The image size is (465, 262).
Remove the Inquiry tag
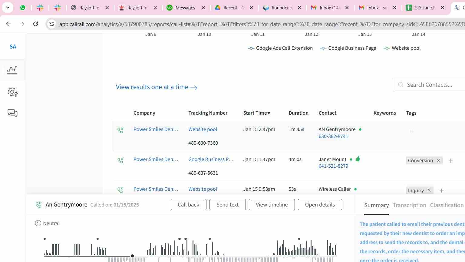click(x=429, y=190)
